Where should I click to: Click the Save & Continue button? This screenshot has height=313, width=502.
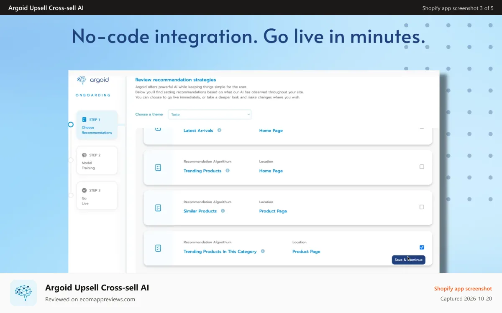409,260
